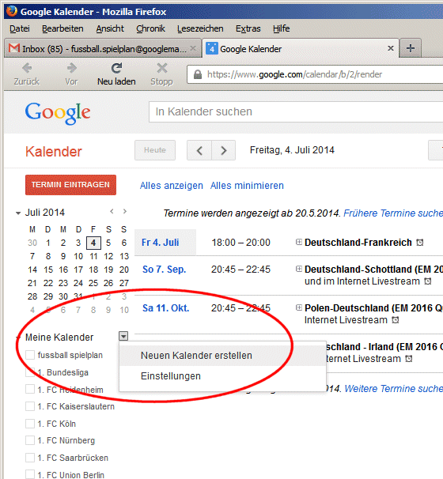Click reminder alarm icon in the Polen-Deutschland entry
The image size is (443, 479).
pyautogui.click(x=396, y=320)
